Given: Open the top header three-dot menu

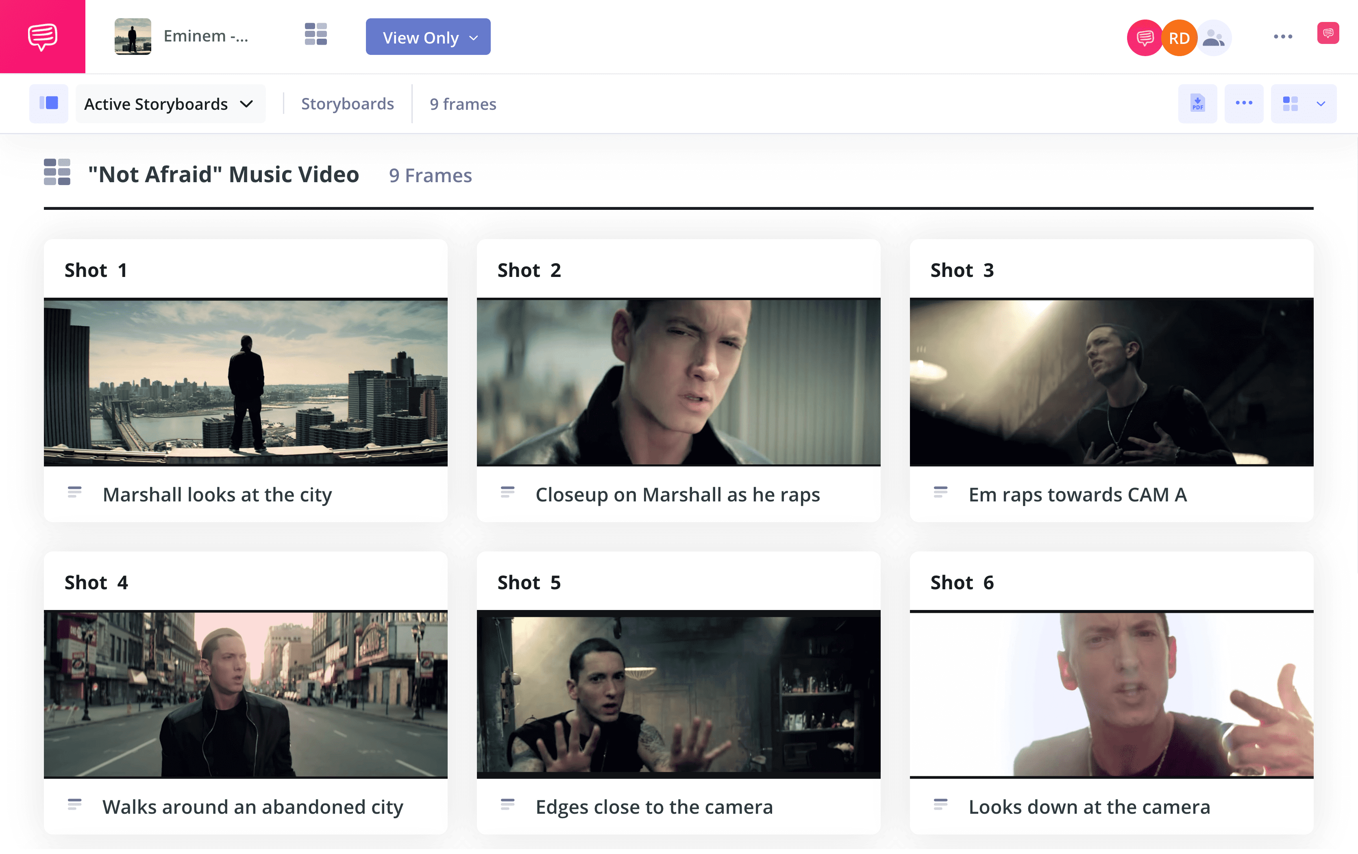Looking at the screenshot, I should 1283,37.
